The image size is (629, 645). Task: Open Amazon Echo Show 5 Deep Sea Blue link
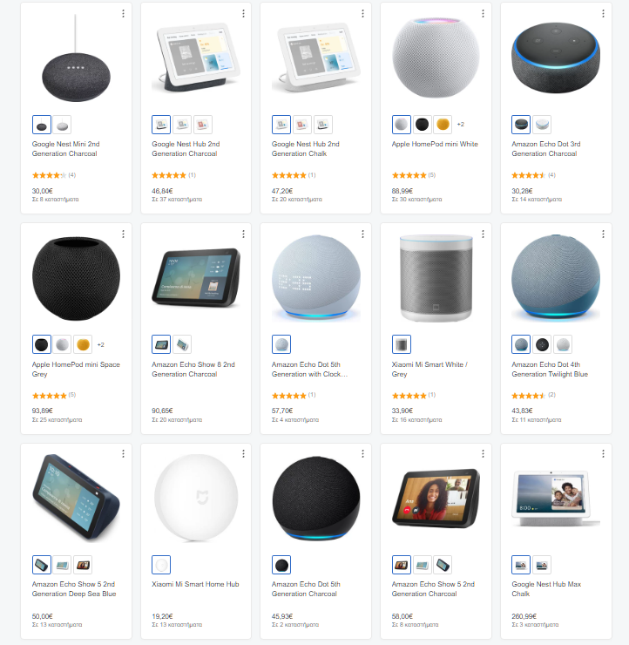tap(74, 589)
